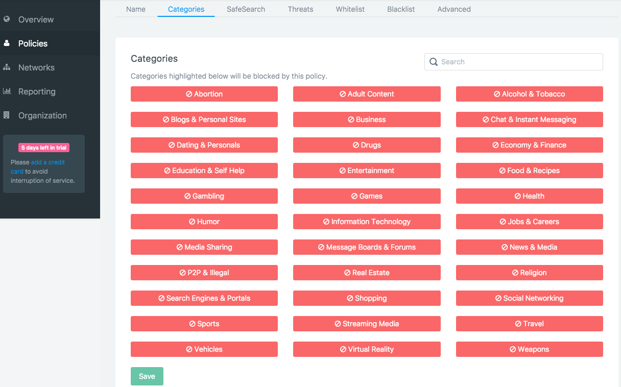Click the 5 days left in trial badge
This screenshot has height=387, width=621.
44,148
